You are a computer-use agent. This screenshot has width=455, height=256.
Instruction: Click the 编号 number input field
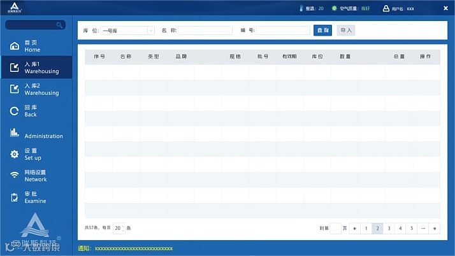point(283,31)
